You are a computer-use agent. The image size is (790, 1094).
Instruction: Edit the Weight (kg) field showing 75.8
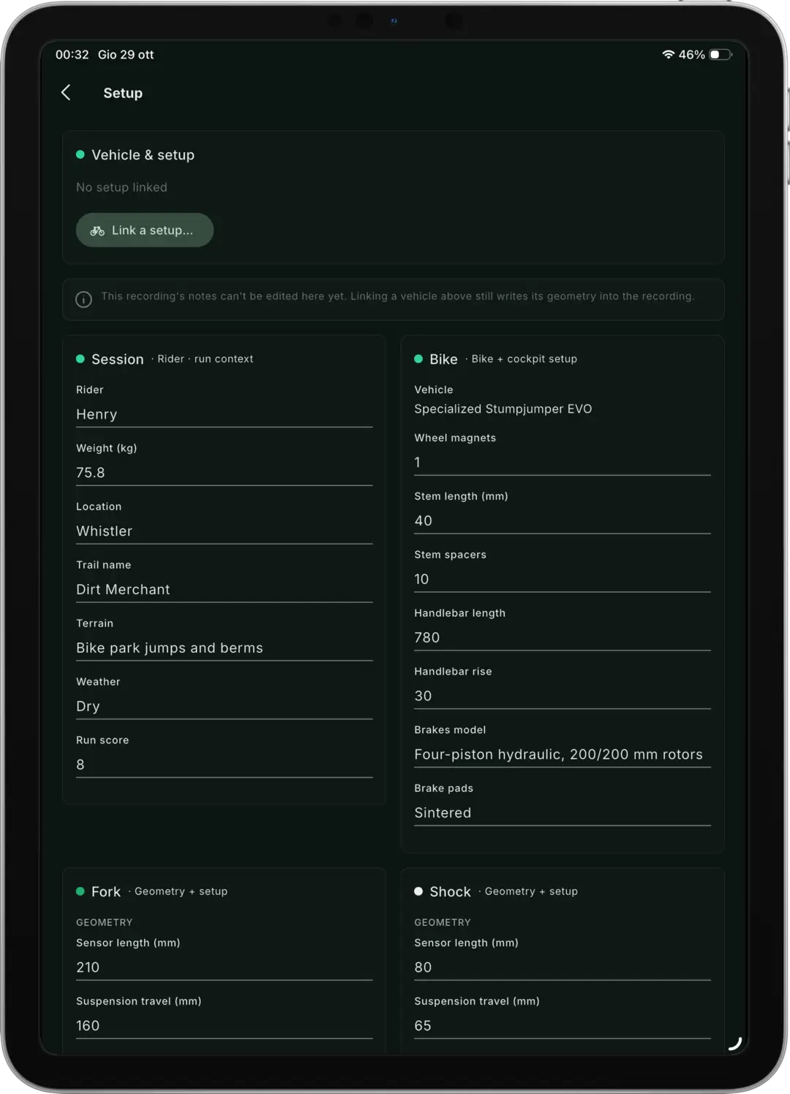[224, 473]
